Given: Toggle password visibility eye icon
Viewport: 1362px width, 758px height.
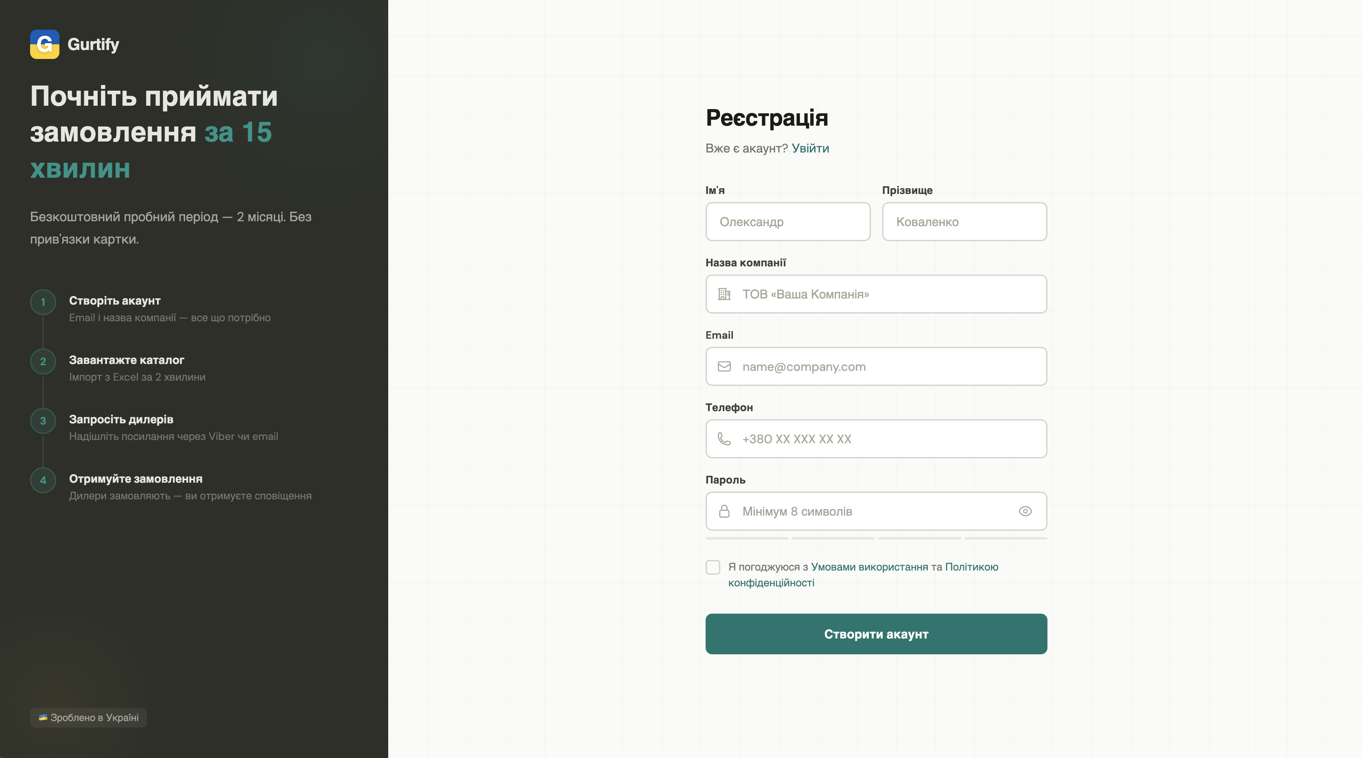Looking at the screenshot, I should (x=1025, y=511).
